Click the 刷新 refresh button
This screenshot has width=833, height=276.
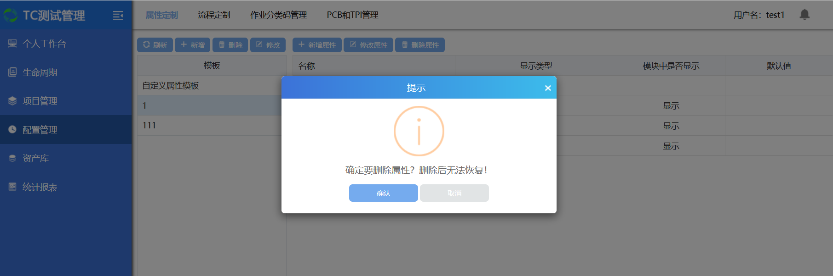tap(155, 45)
